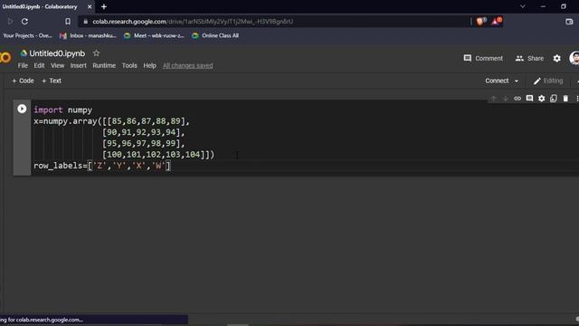Image resolution: width=579 pixels, height=326 pixels.
Task: Run the code cell
Action: click(22, 109)
